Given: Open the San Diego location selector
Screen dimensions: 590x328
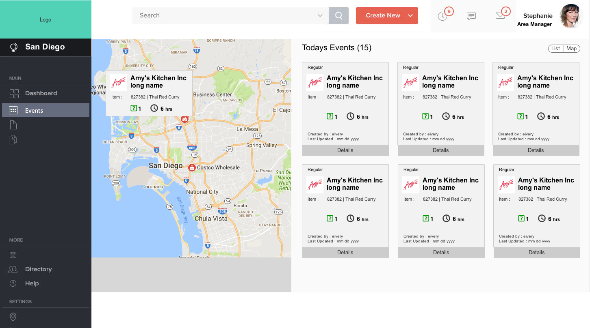Looking at the screenshot, I should coord(45,47).
